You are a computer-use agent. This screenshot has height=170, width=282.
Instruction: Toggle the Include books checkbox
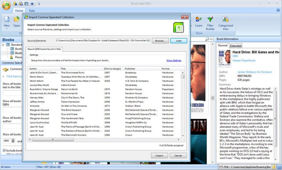pos(4,150)
